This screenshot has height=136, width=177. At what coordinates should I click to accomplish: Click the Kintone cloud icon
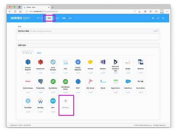(90, 62)
